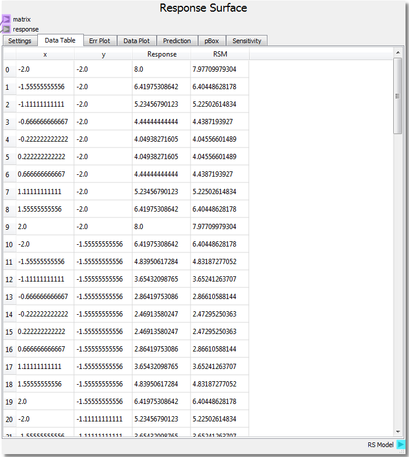The height and width of the screenshot is (457, 409).
Task: Select the Response cell in row 0
Action: 161,69
